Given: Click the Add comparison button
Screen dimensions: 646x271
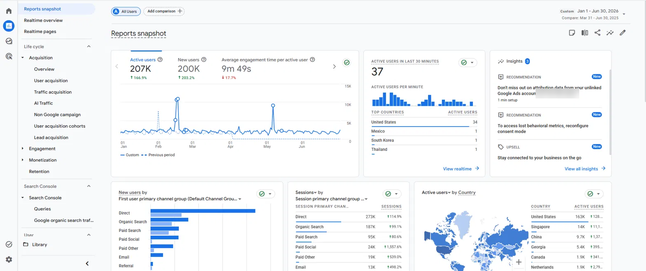Looking at the screenshot, I should click(x=164, y=12).
